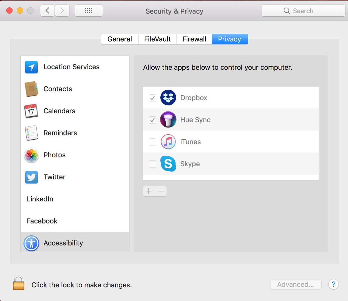This screenshot has height=301, width=348.
Task: Select Calendars label in privacy list
Action: tap(59, 111)
